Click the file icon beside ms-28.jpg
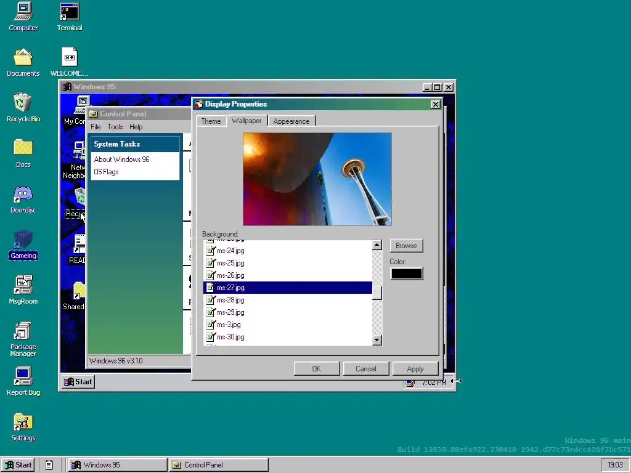The image size is (631, 473). click(211, 300)
